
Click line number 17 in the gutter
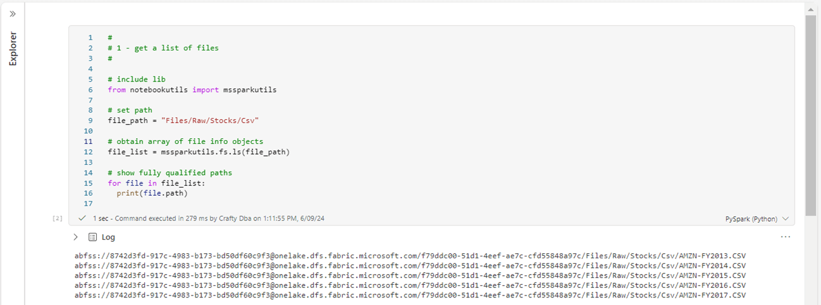88,203
